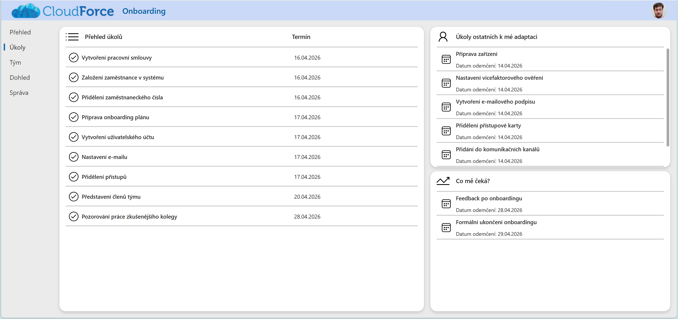Toggle checkmark for Příprava onboarding plánu

tap(73, 117)
